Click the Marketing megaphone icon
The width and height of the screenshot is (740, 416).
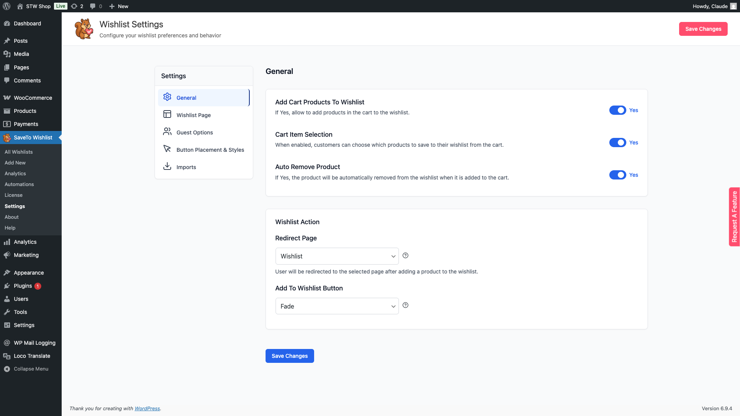7,255
